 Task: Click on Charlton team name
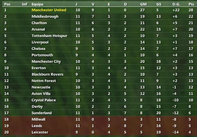(x=39, y=23)
